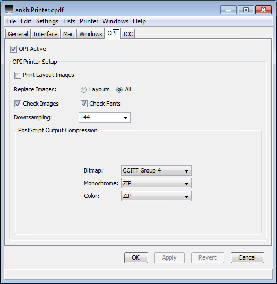Viewport: 277px width, 284px height.
Task: Switch to the Mac tab
Action: click(x=68, y=34)
